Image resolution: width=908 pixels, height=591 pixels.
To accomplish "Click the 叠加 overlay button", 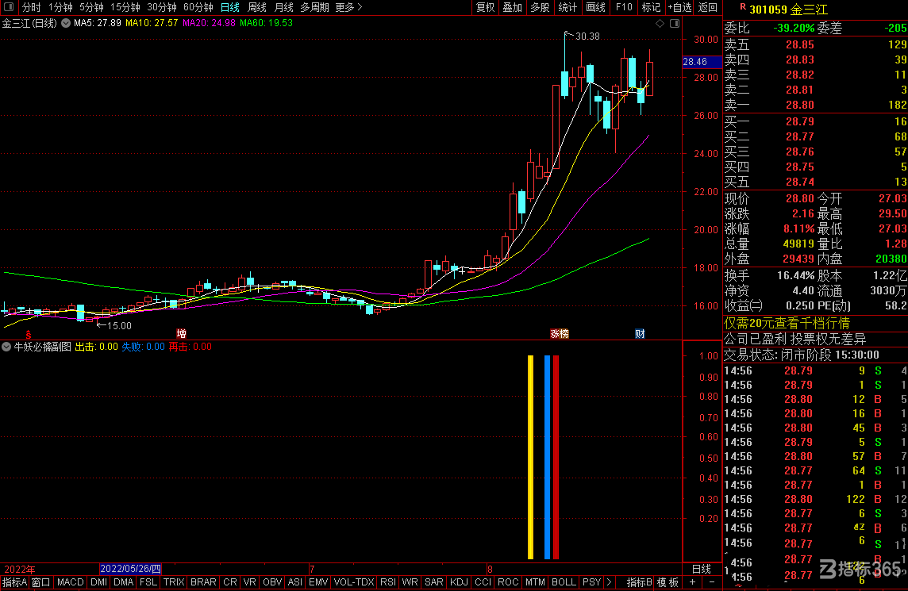I will pos(513,7).
